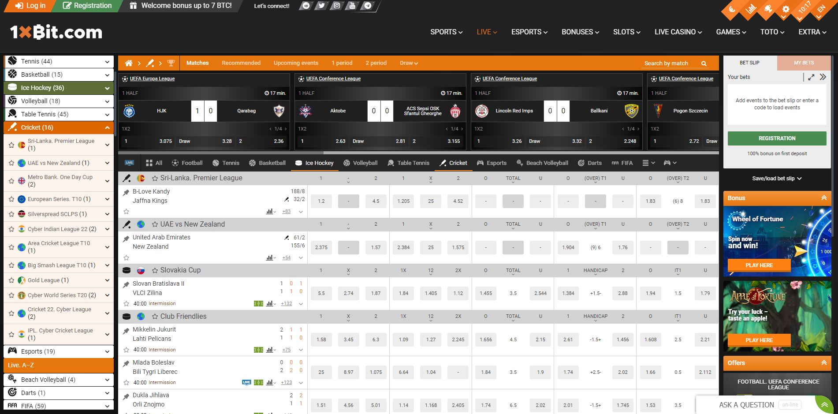Open the gamepad icon menu in sports filter bar
Image resolution: width=838 pixels, height=414 pixels.
(670, 163)
